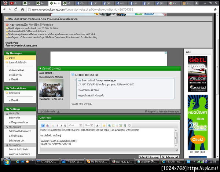Screen dimensions: 220x172
Task: Go forward with the browser forward arrow
Action: pos(10,10)
